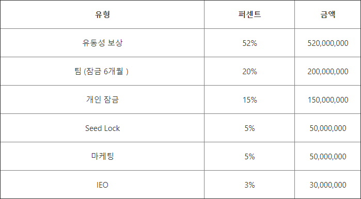Select the 30,000,000 amount cell

[x=327, y=185]
